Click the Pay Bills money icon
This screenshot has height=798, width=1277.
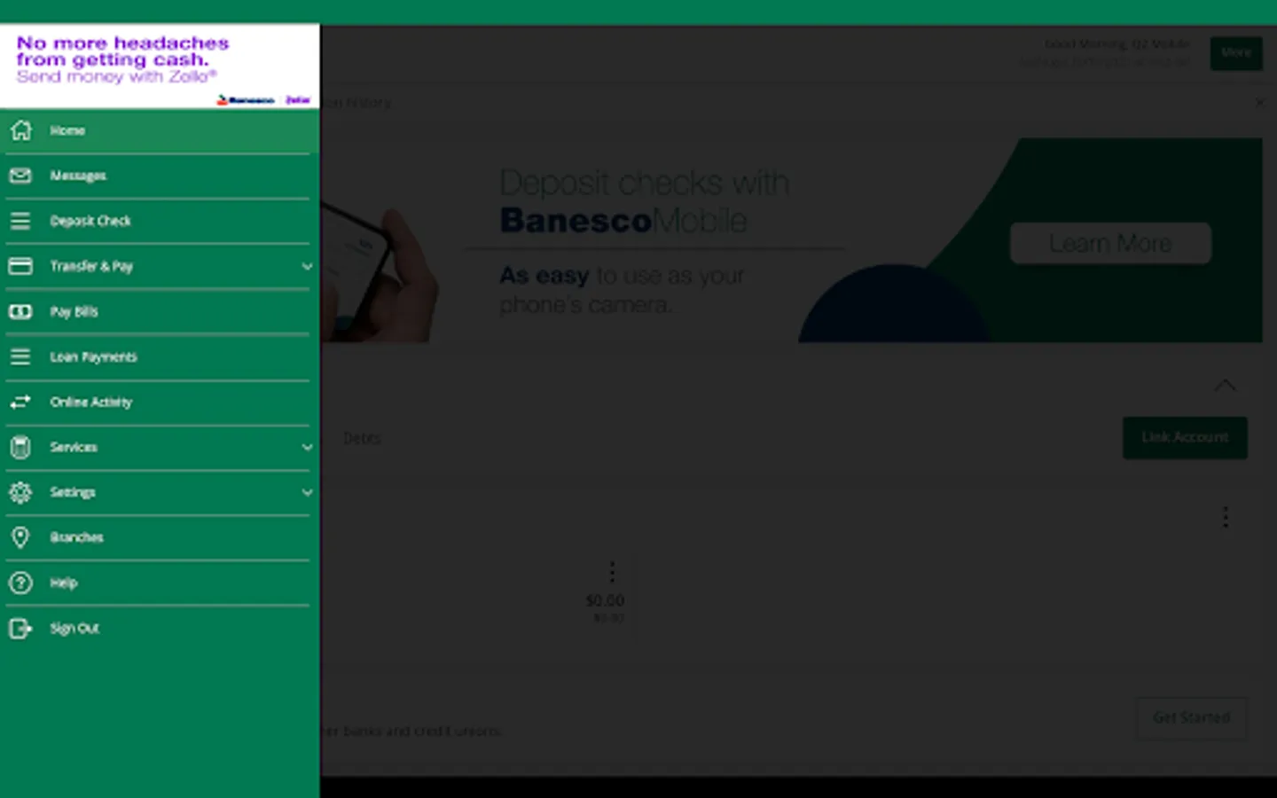tap(20, 311)
